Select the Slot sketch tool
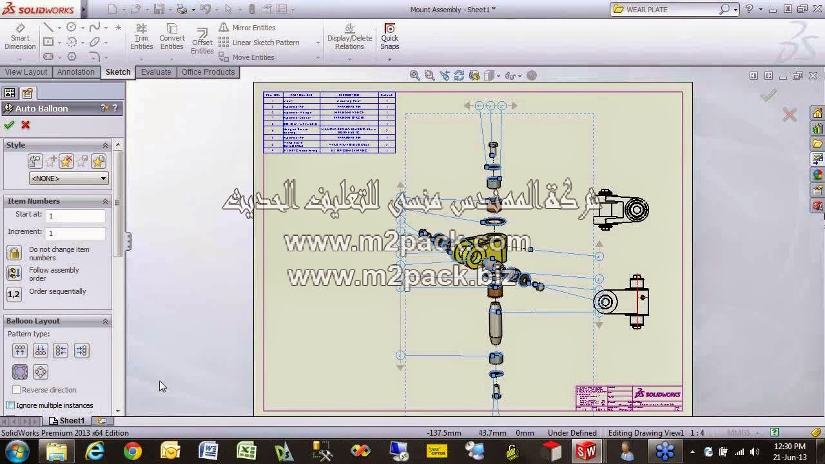This screenshot has height=464, width=825. coord(48,57)
